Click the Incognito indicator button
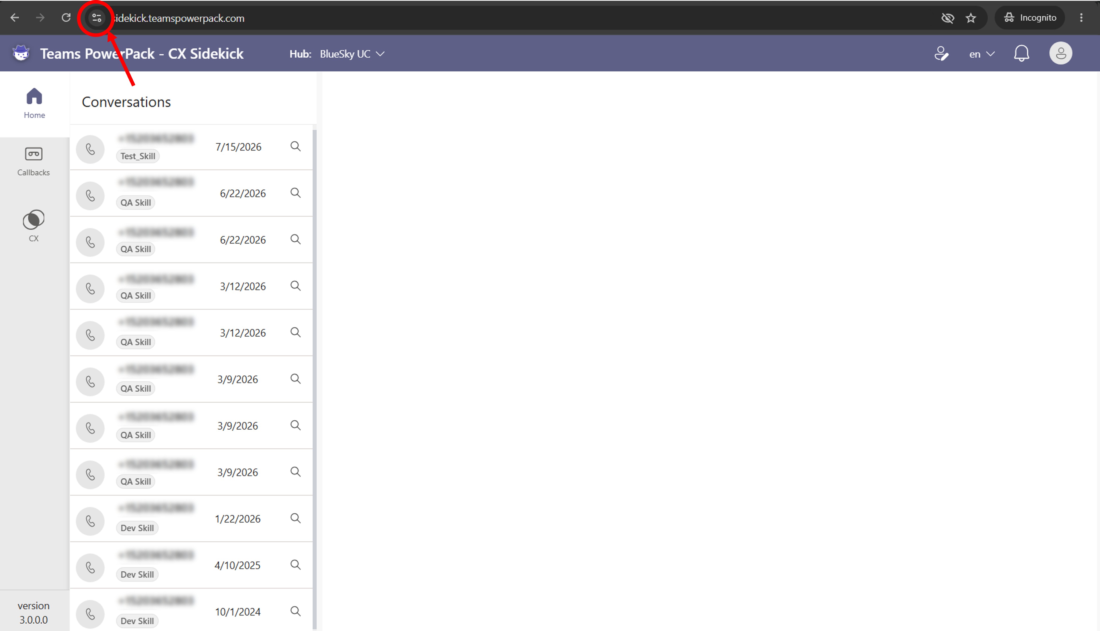The height and width of the screenshot is (631, 1100). [1030, 18]
